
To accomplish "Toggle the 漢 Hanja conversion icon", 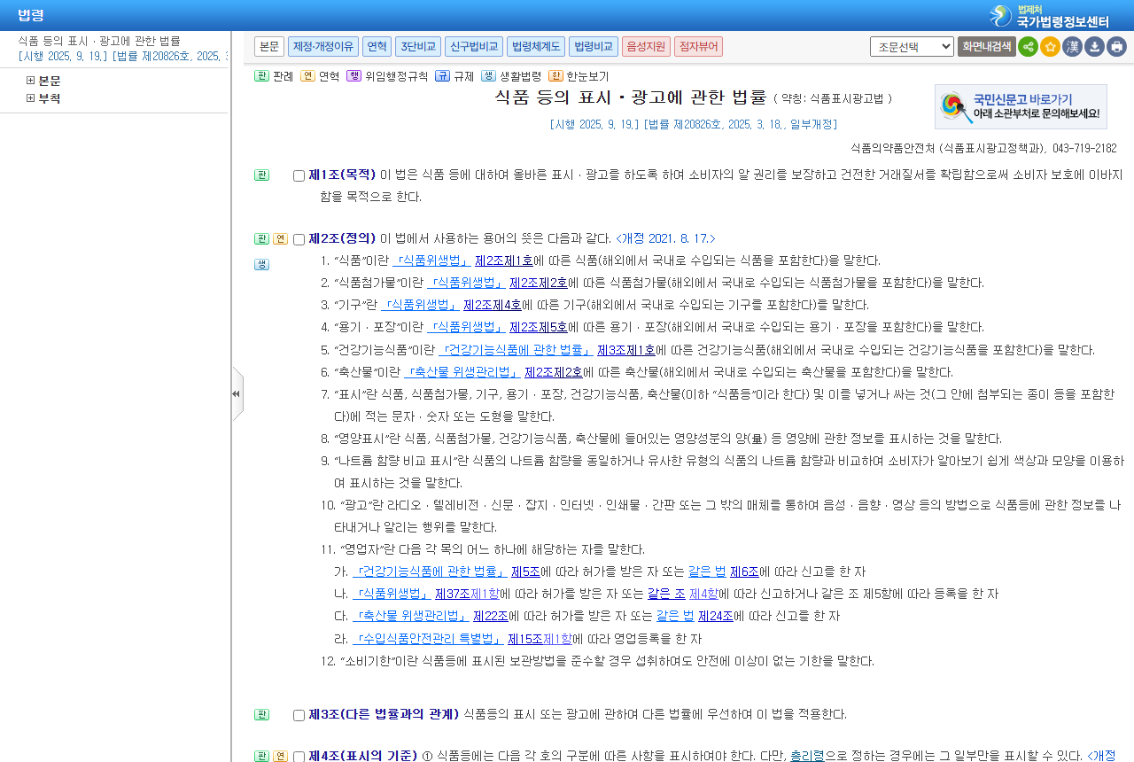I will 1072,47.
